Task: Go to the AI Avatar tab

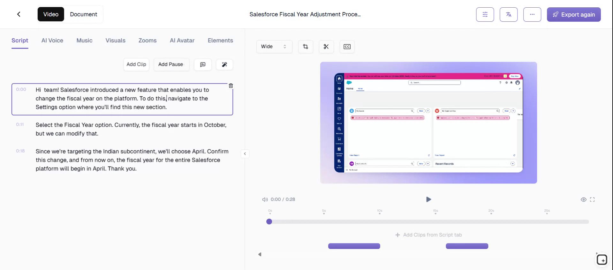Action: (182, 41)
